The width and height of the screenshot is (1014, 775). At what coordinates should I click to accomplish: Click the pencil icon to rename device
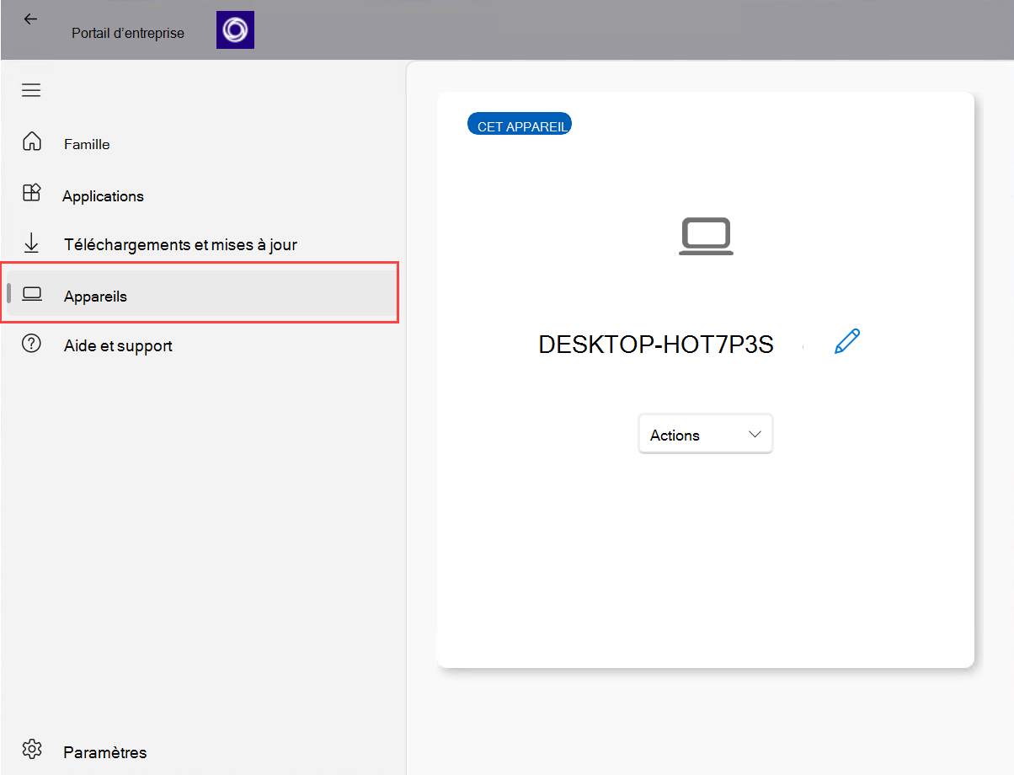tap(847, 341)
